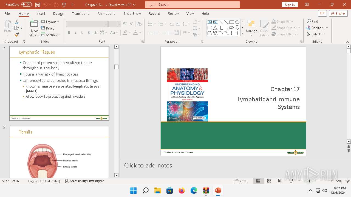Toggle Notes pane in status bar
Image resolution: width=351 pixels, height=197 pixels.
[x=241, y=181]
